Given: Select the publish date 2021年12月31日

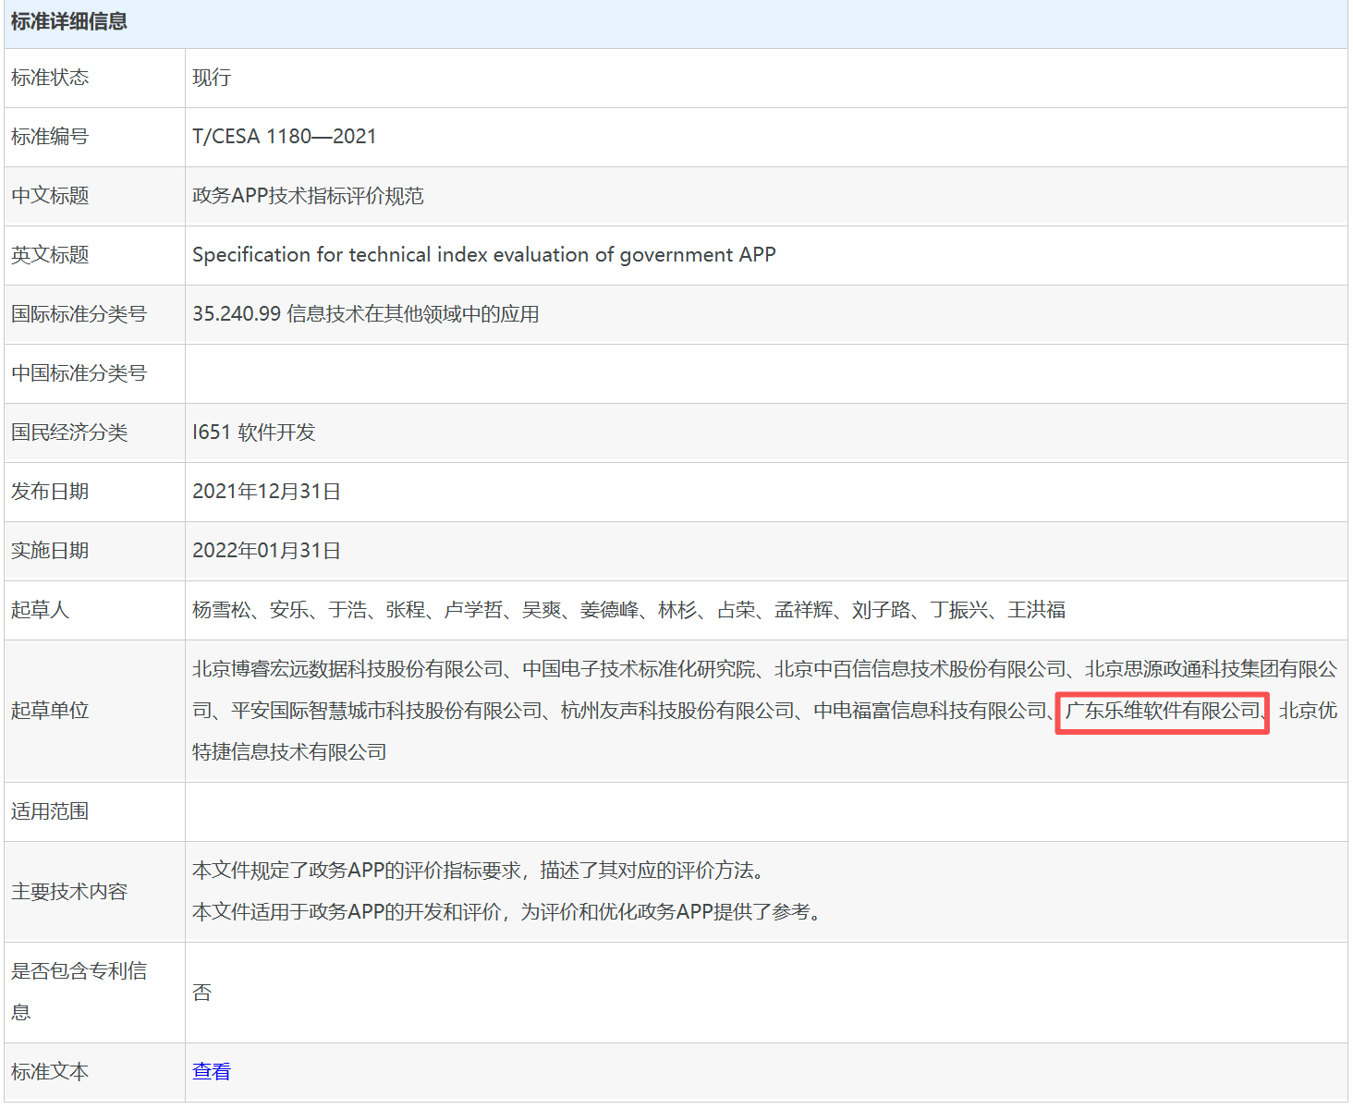Looking at the screenshot, I should pyautogui.click(x=265, y=492).
